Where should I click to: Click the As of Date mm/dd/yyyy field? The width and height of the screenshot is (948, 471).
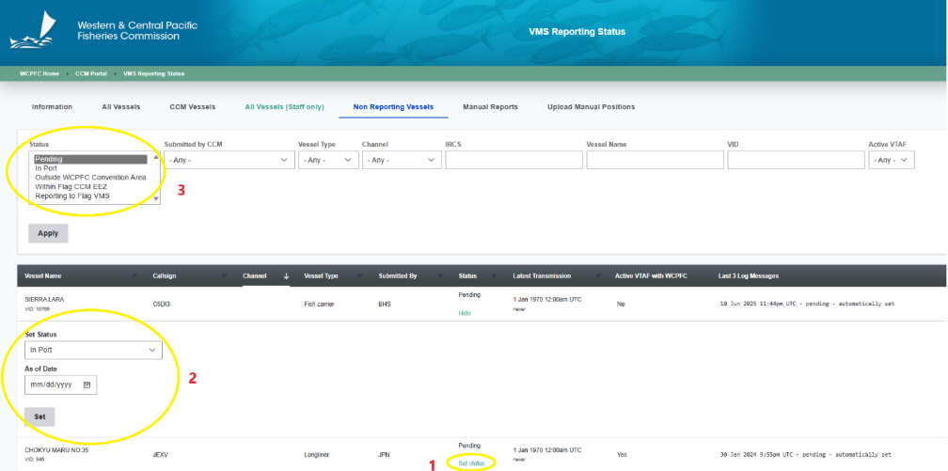60,385
